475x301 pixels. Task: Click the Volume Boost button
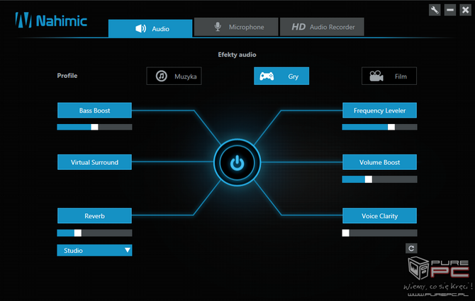[379, 162]
